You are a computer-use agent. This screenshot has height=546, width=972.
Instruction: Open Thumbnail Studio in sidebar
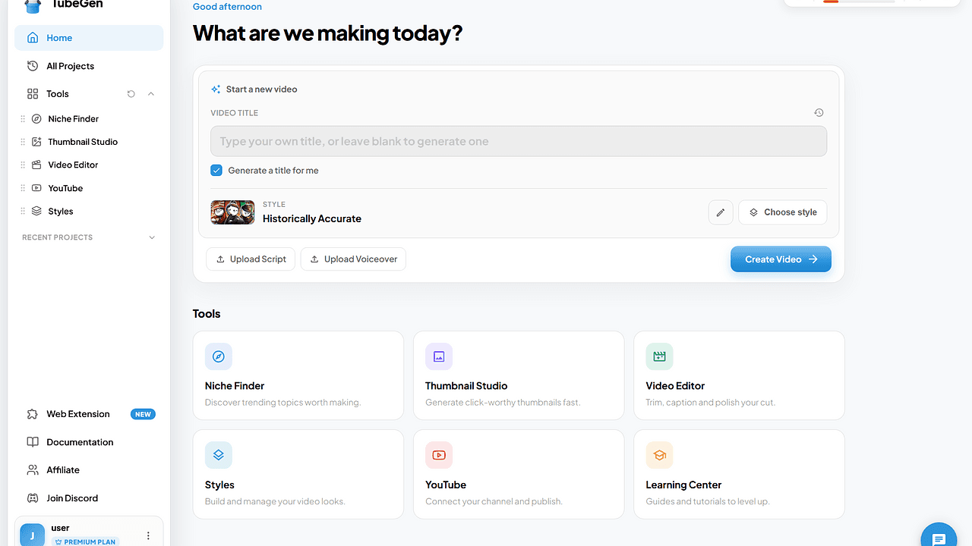(82, 142)
